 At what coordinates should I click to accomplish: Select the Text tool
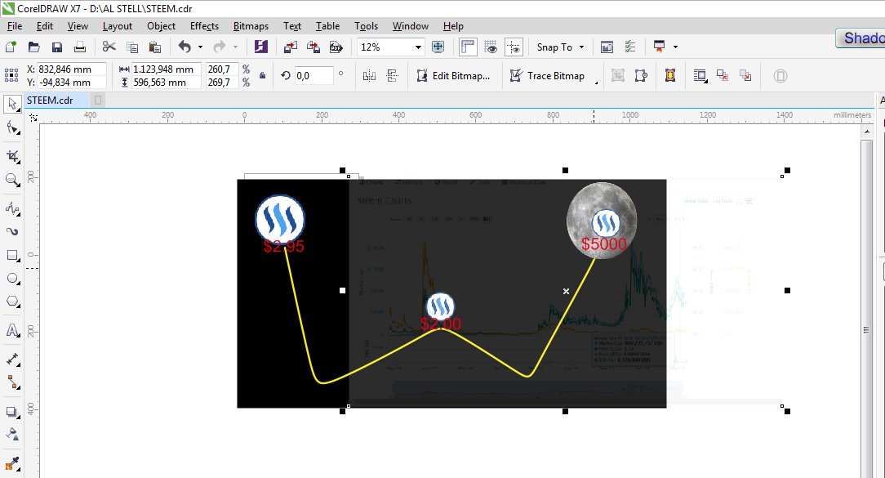coord(12,331)
